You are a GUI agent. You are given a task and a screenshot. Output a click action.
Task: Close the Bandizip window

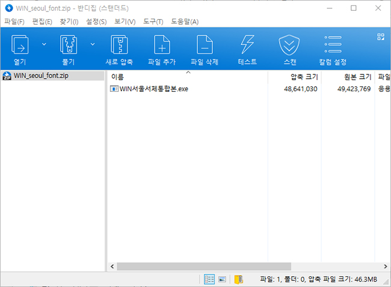click(x=378, y=8)
